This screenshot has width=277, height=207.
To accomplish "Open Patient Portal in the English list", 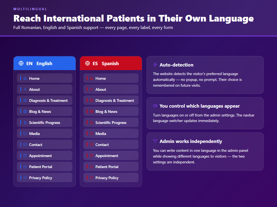I will pyautogui.click(x=45, y=166).
